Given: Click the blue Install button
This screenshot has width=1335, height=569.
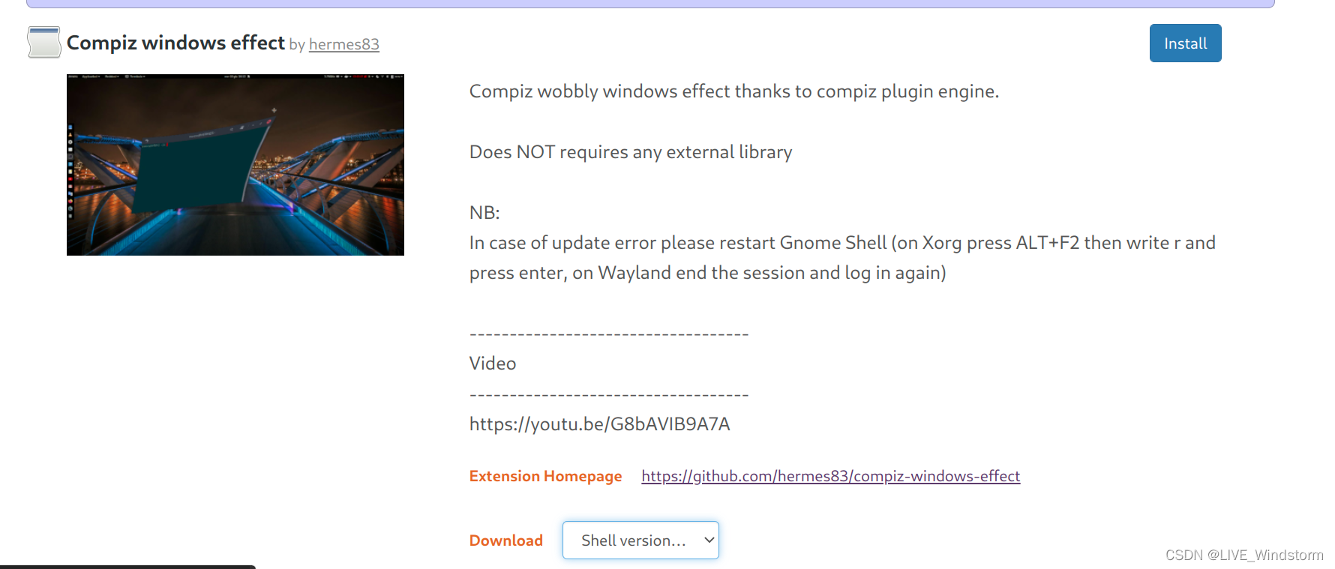Looking at the screenshot, I should click(1185, 43).
